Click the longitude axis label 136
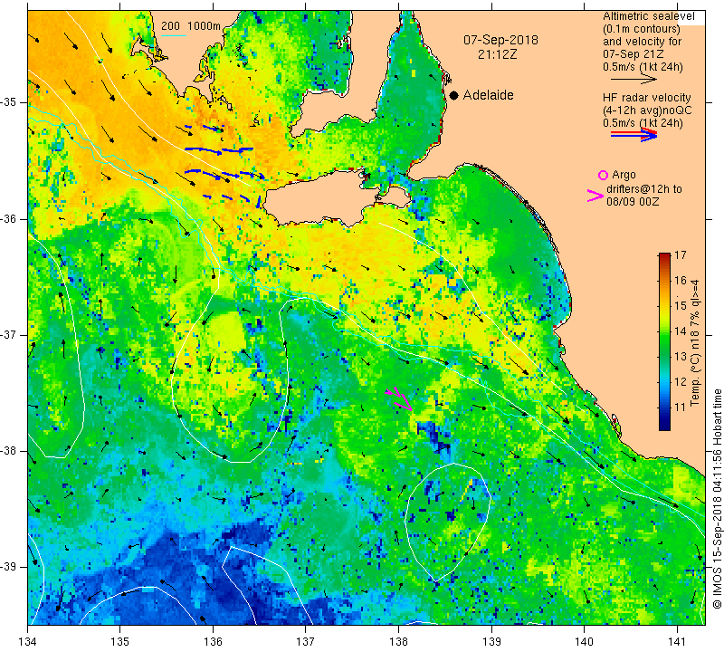 click(213, 642)
